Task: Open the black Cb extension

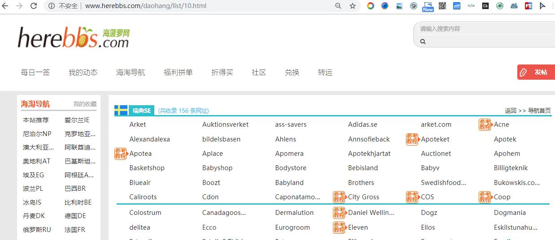Action: click(x=485, y=6)
